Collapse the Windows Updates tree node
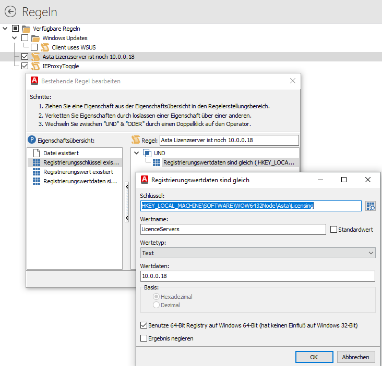382x366 pixels. point(14,38)
